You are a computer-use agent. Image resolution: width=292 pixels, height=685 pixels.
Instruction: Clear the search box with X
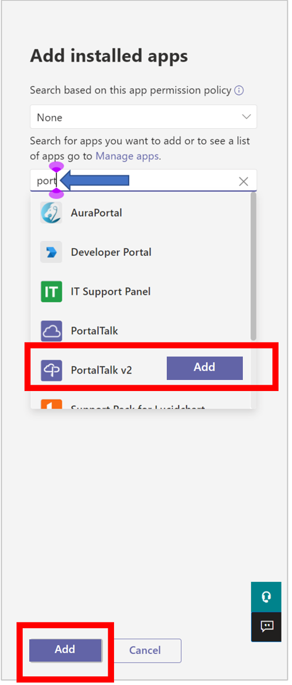click(243, 181)
